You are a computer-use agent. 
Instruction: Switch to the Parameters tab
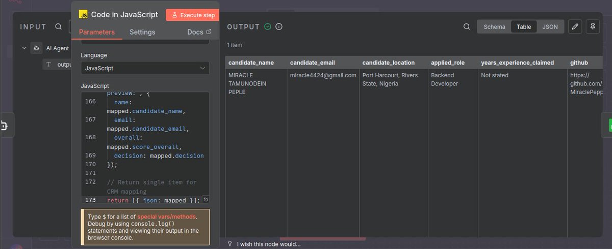pyautogui.click(x=97, y=32)
